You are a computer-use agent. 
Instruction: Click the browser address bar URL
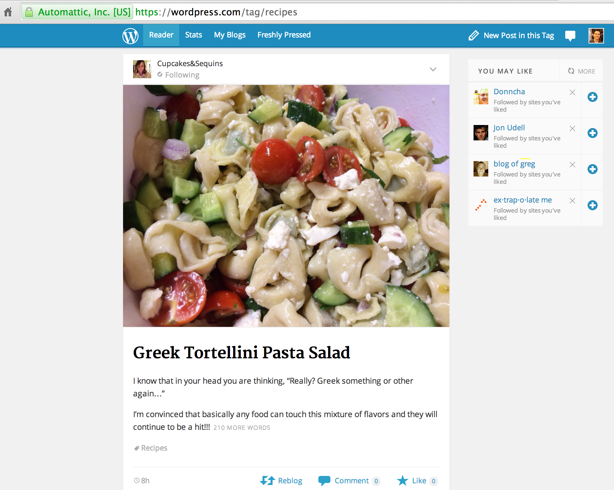tap(216, 12)
